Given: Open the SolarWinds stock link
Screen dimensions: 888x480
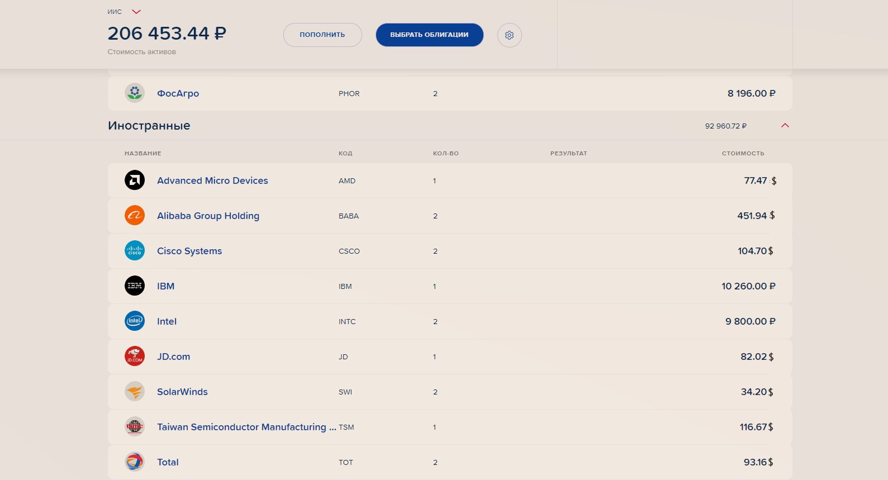Looking at the screenshot, I should pos(182,392).
